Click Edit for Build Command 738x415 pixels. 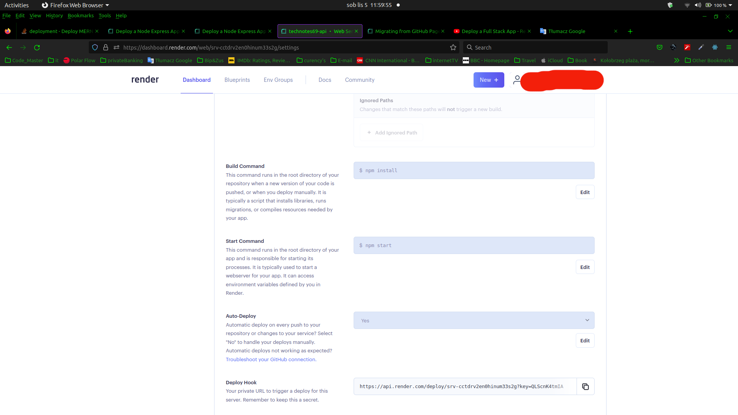[x=585, y=193]
